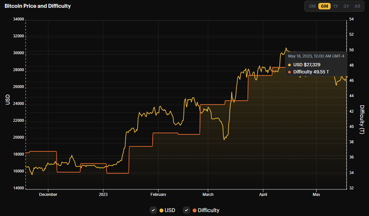Viewport: 369px width, 216px height.
Task: Click the orange Difficulty legend dot
Action: coord(194,210)
